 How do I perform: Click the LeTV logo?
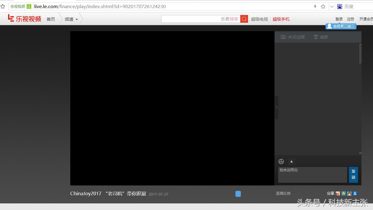24,18
